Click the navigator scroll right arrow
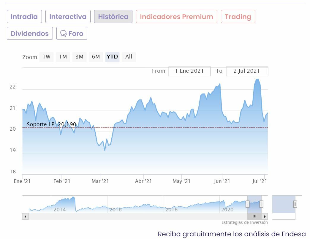 point(265,216)
